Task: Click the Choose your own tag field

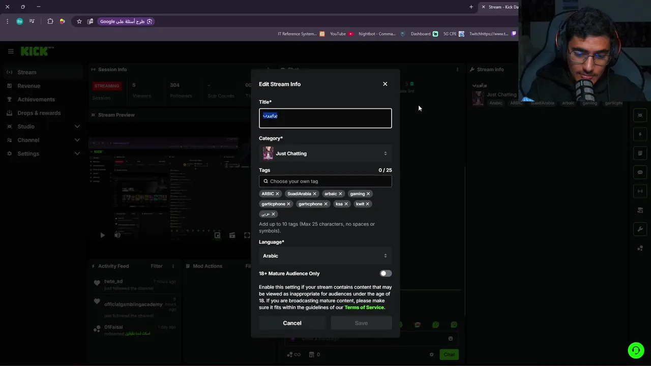Action: 325,181
